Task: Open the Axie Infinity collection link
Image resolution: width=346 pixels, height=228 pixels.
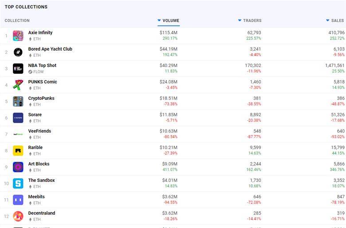Action: (40, 33)
